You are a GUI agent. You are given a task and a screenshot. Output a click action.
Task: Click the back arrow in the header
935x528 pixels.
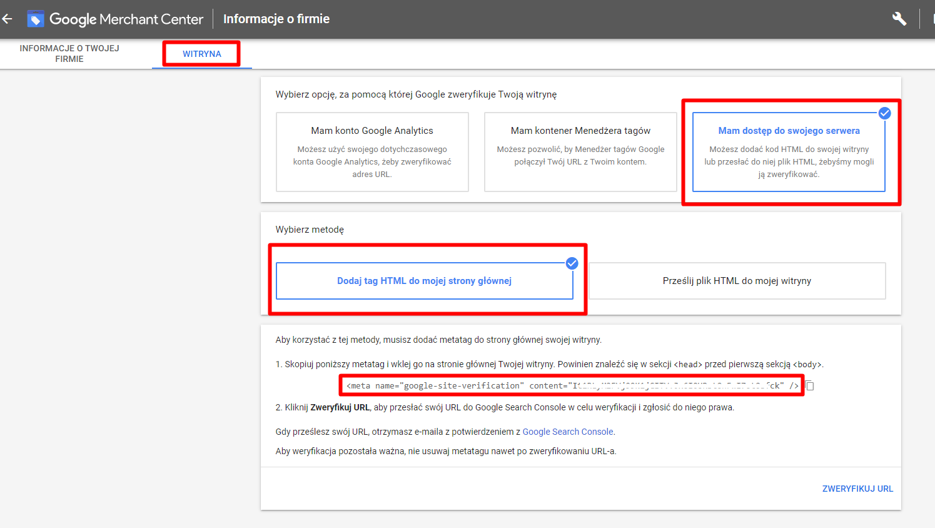coord(8,19)
